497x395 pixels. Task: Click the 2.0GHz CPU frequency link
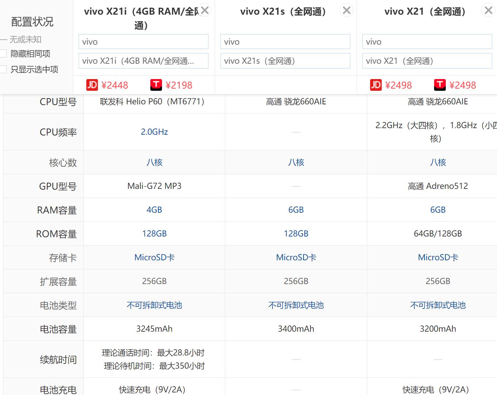[x=154, y=131]
